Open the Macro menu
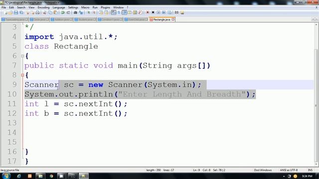319x179 pixels. click(x=85, y=7)
